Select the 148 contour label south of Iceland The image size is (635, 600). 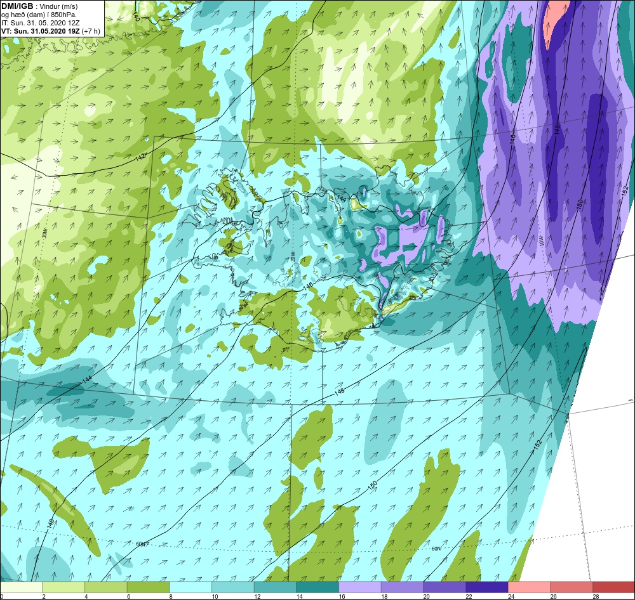tap(339, 391)
